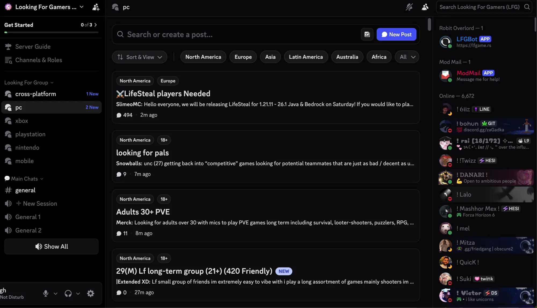Click the search magnifier icon in server search
This screenshot has width=537, height=308.
click(x=527, y=7)
